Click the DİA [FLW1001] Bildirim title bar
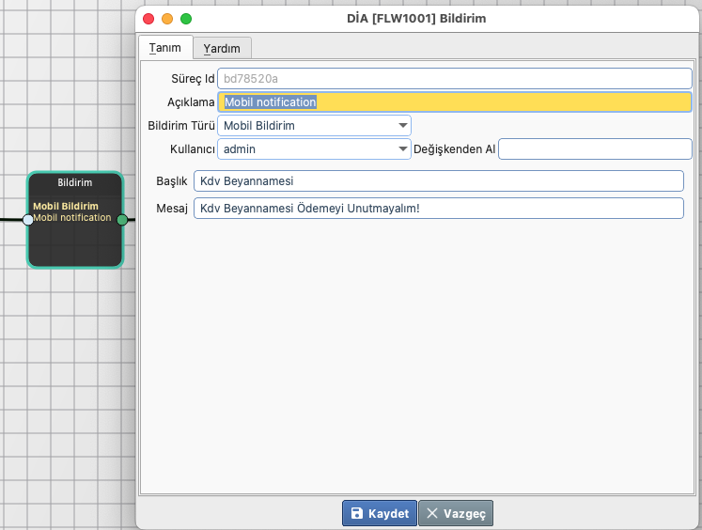This screenshot has width=702, height=530. [x=416, y=18]
